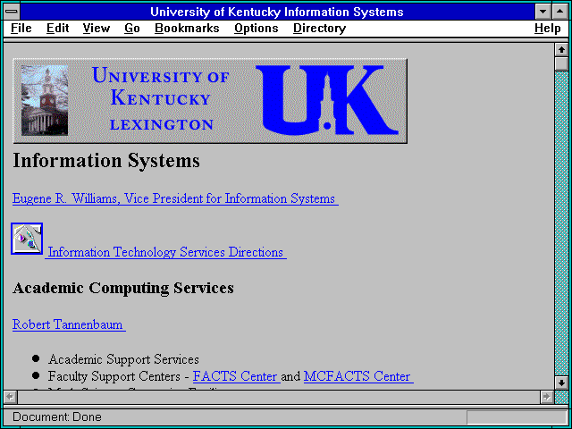
Task: Click the title bar minimize down-arrow
Action: (543, 12)
